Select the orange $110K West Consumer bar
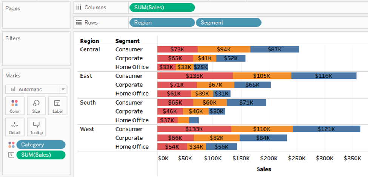368x177 pixels. click(262, 129)
